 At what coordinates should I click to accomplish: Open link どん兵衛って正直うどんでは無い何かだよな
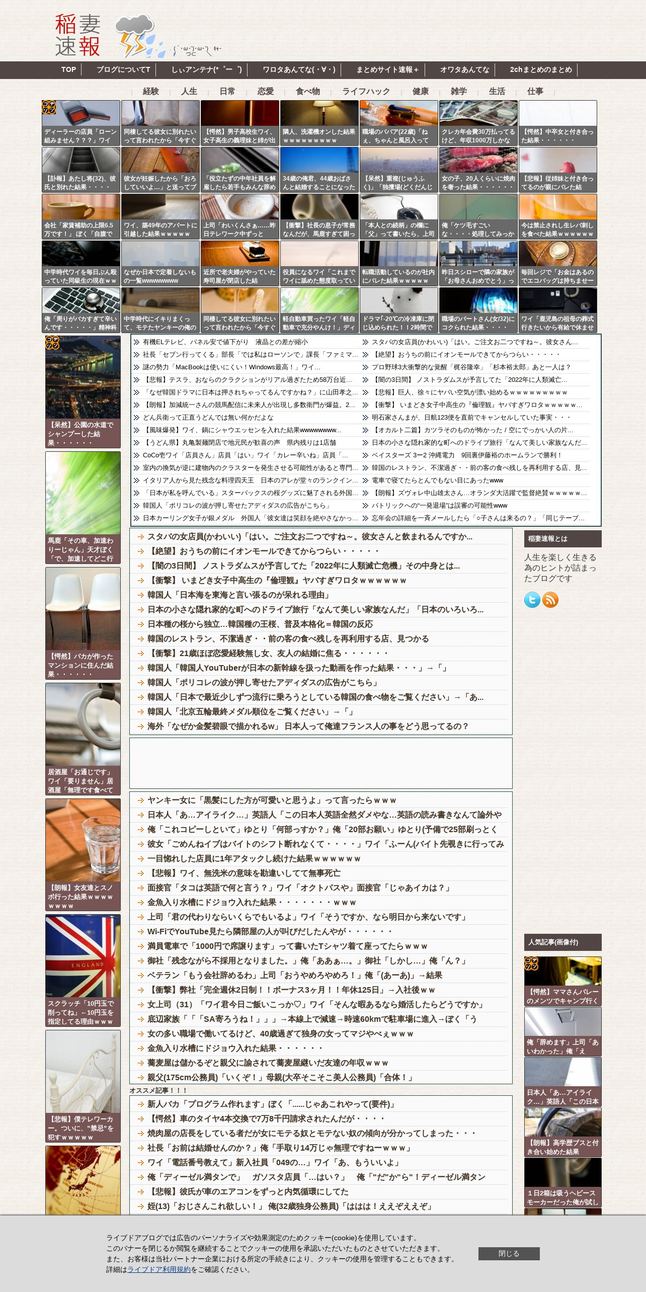208,417
